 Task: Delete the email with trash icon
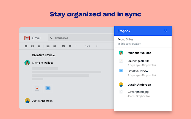point(39,46)
